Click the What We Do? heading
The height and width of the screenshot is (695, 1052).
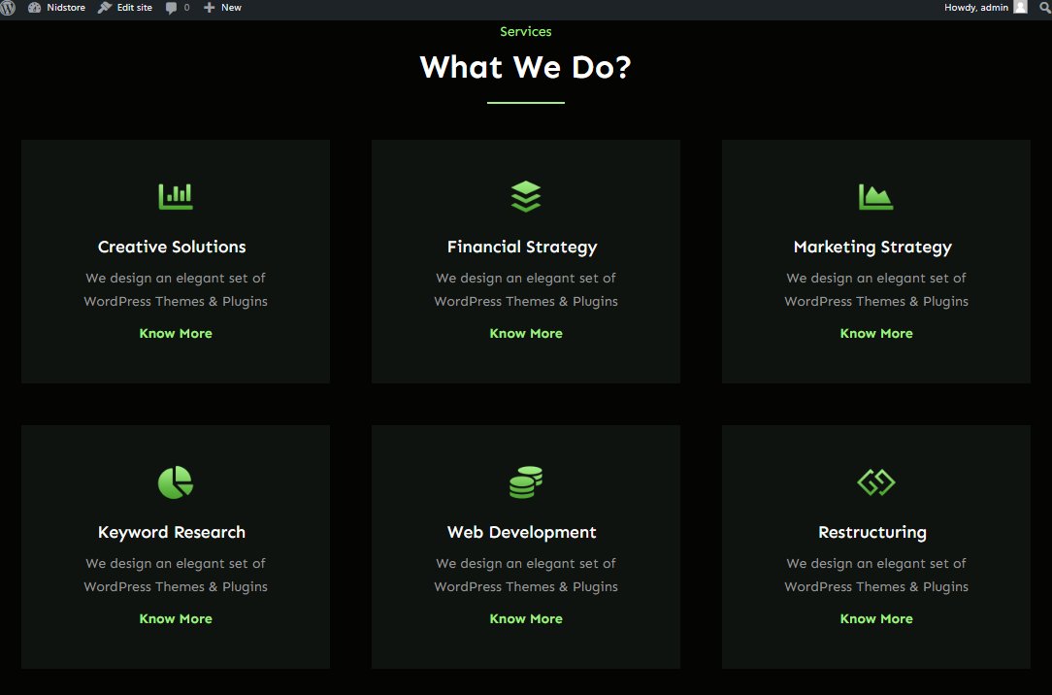(x=526, y=67)
